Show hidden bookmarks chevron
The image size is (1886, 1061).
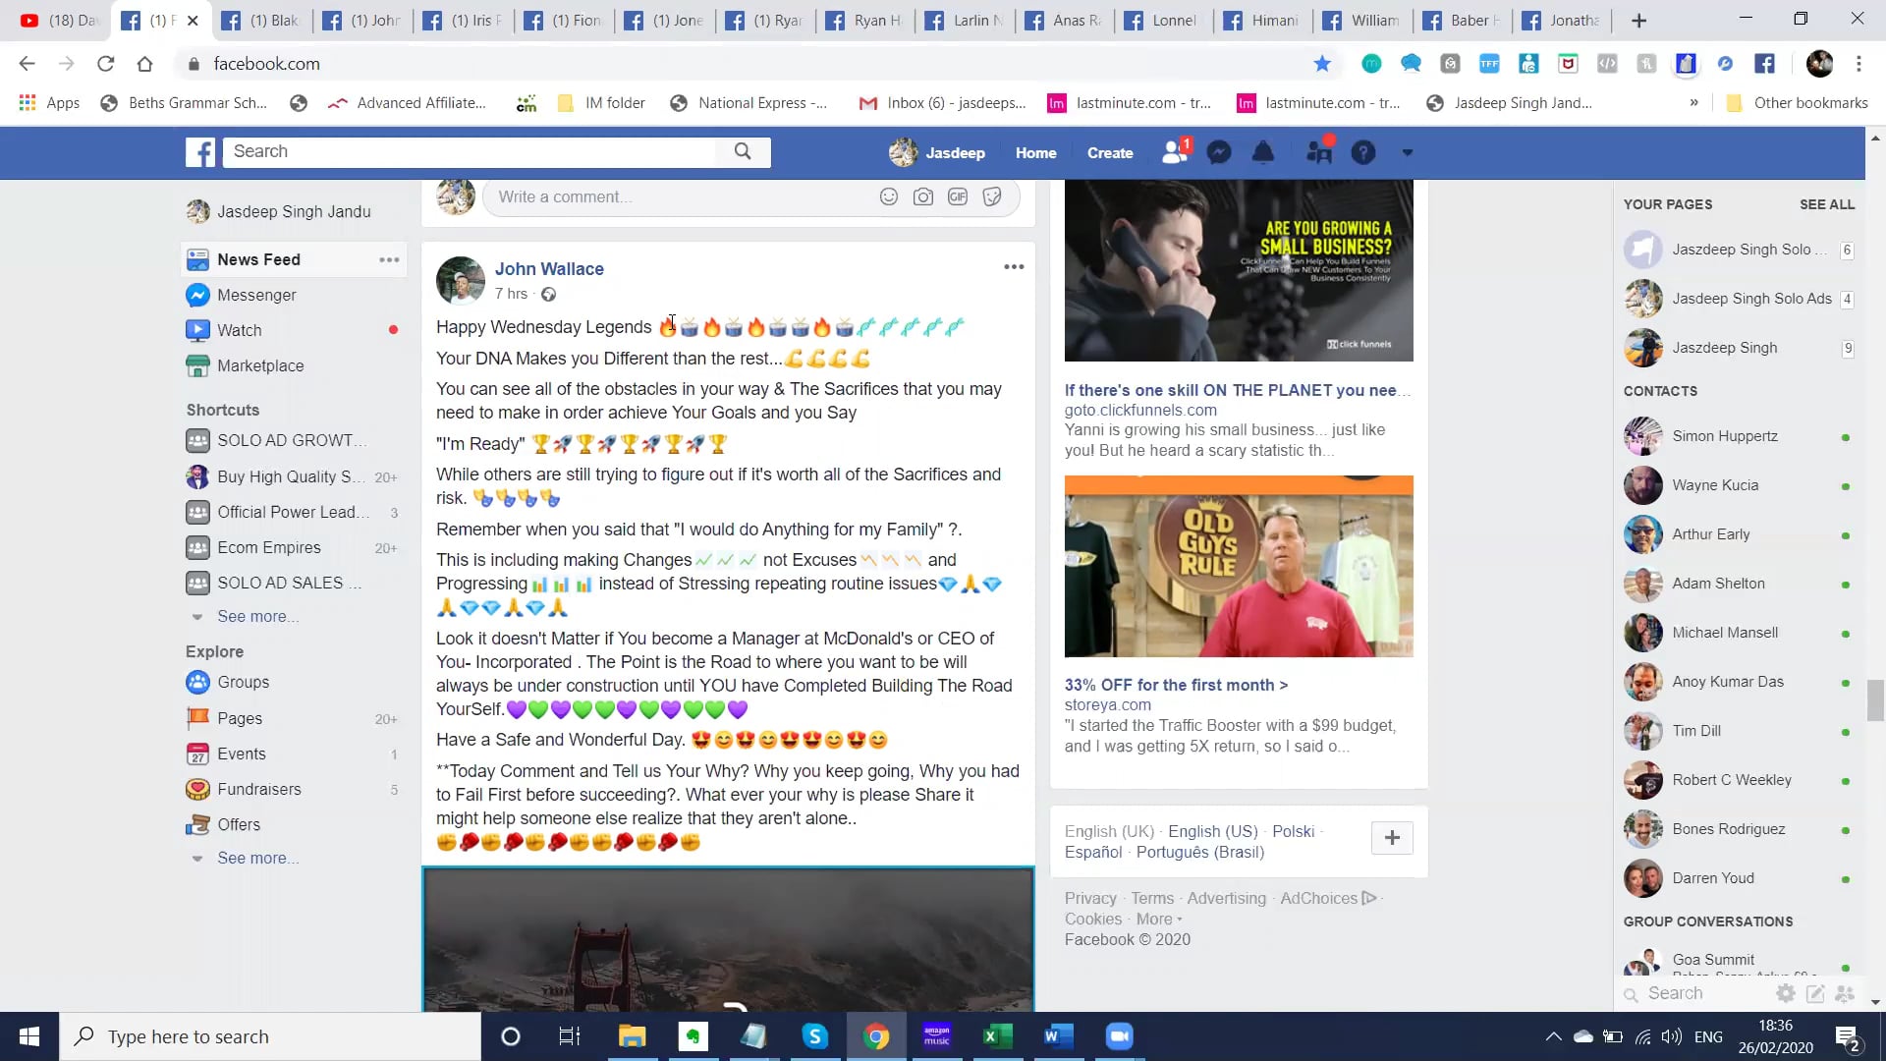point(1693,102)
